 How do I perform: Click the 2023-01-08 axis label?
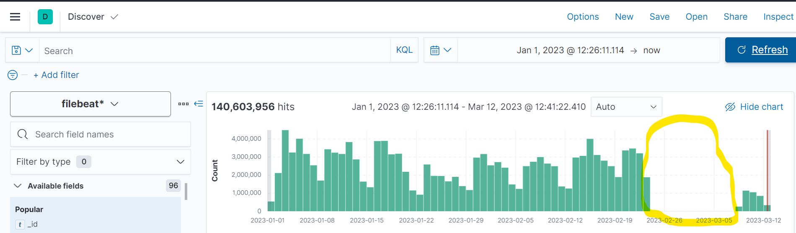point(317,220)
